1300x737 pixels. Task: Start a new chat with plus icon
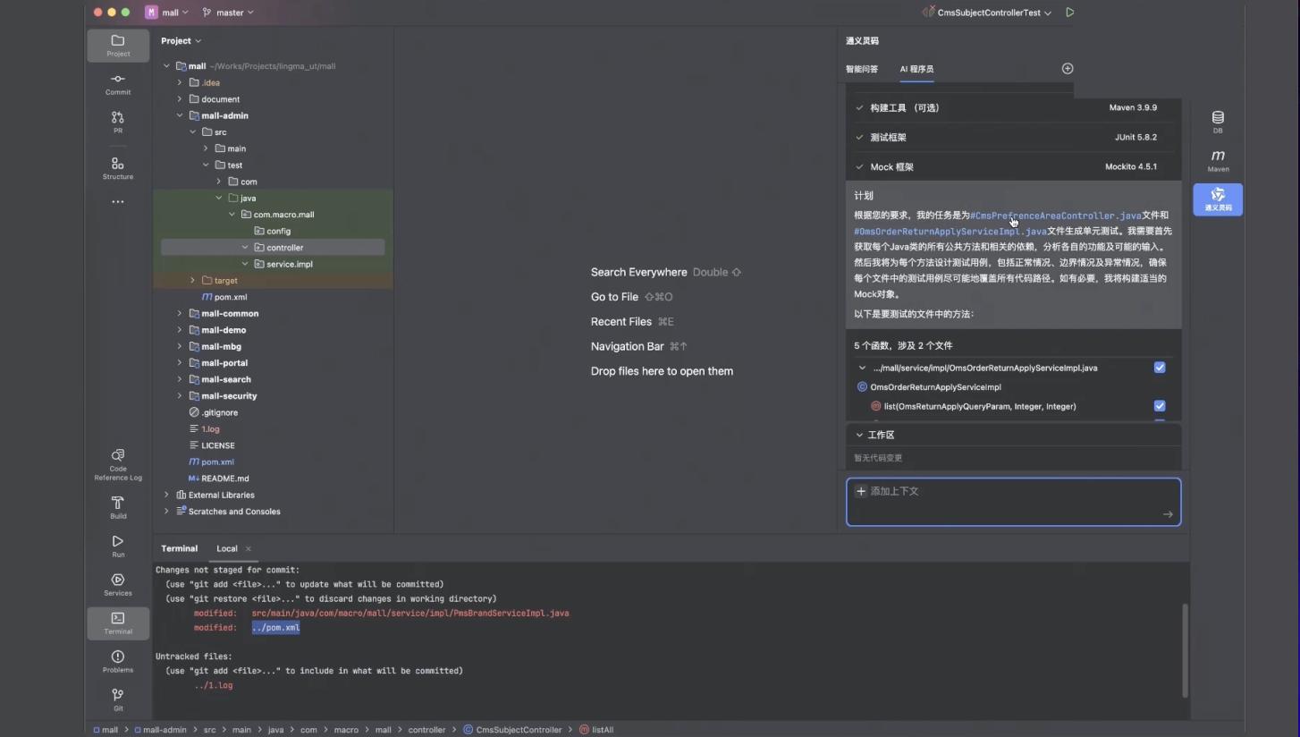[1067, 69]
